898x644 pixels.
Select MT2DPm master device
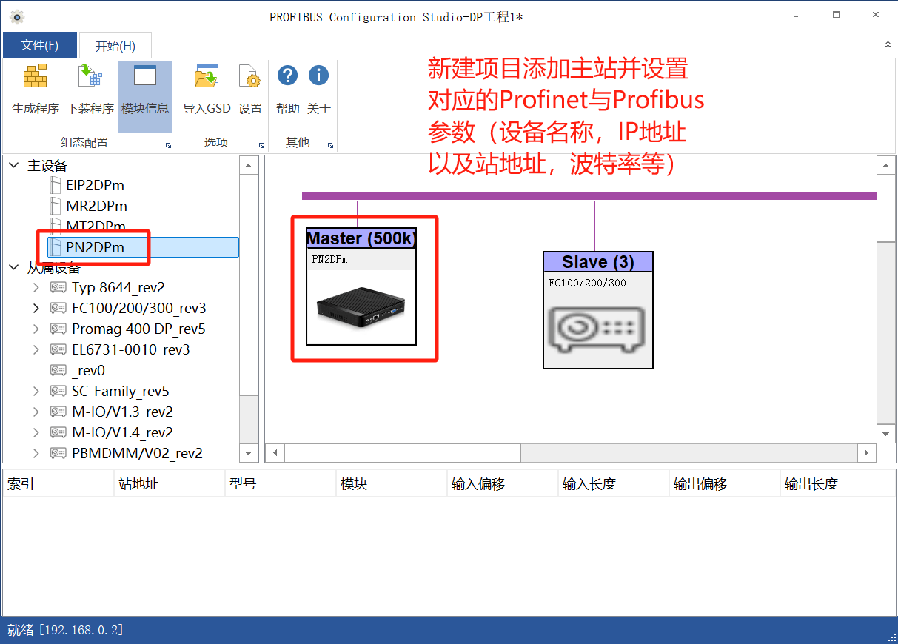[x=96, y=226]
